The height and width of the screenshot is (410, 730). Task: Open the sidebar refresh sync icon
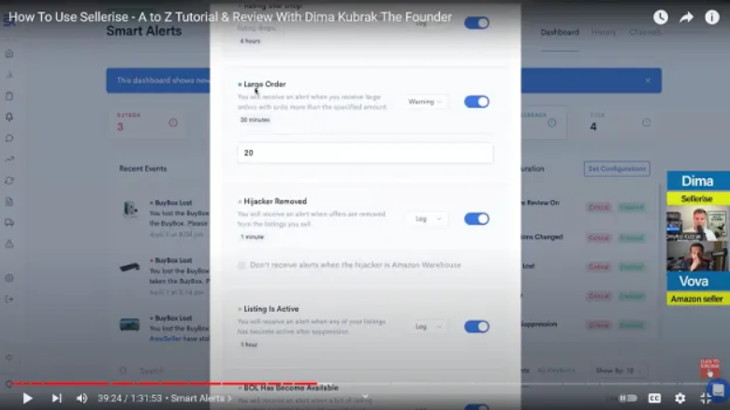click(x=9, y=181)
